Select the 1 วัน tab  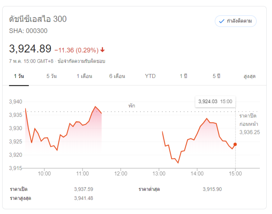coord(19,76)
